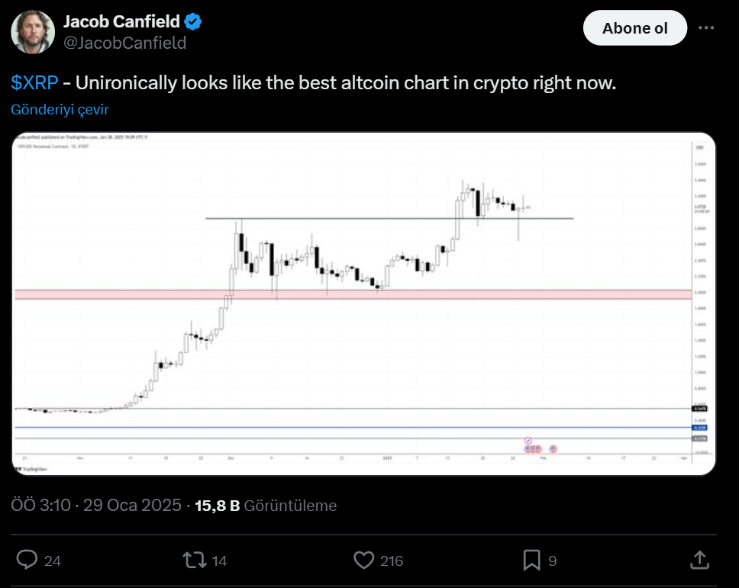The height and width of the screenshot is (588, 739).
Task: Like the post with the heart icon
Action: (364, 561)
